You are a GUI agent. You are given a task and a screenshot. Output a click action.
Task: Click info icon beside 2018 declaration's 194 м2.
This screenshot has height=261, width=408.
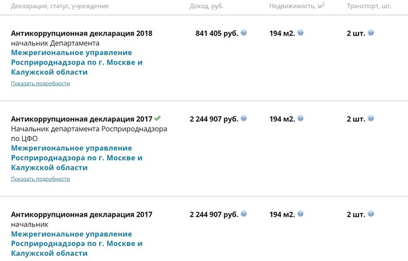tap(300, 33)
